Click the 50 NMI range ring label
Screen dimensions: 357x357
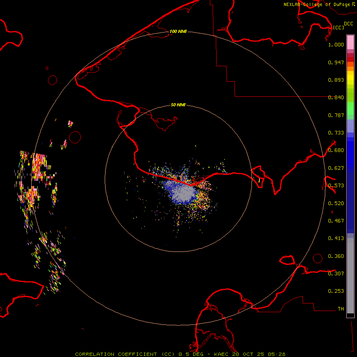click(x=178, y=105)
